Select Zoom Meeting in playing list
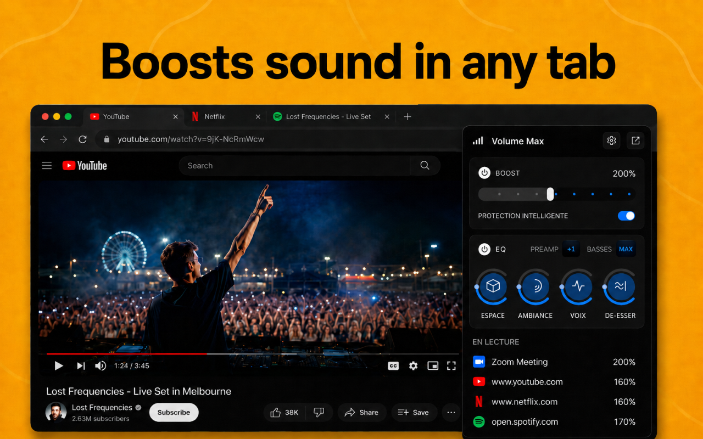Viewport: 703px width, 439px height. click(554, 362)
